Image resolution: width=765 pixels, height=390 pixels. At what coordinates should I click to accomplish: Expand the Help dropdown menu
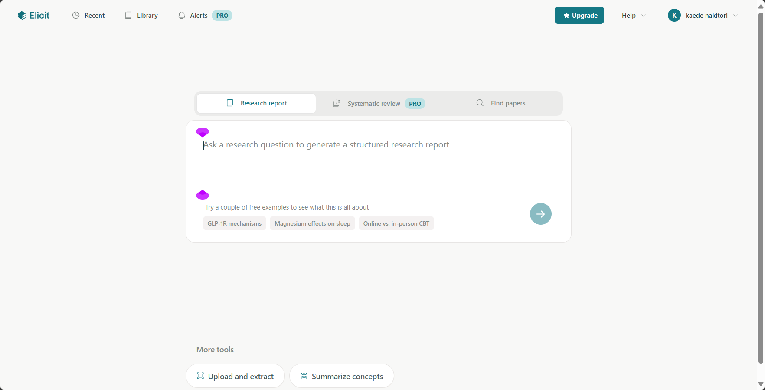tap(634, 15)
